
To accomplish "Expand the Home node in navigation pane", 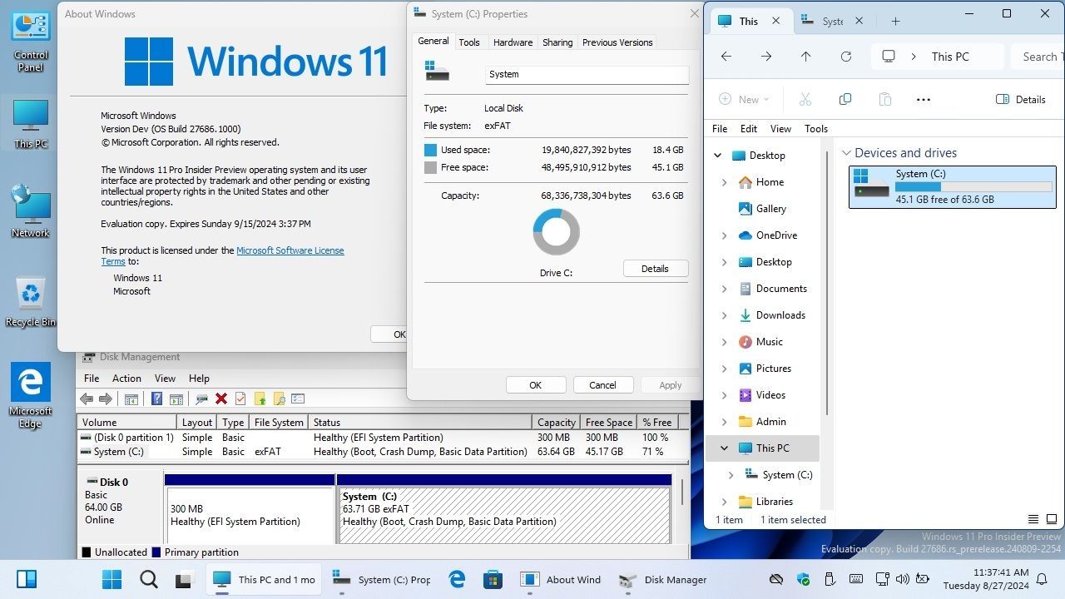I will (x=724, y=182).
